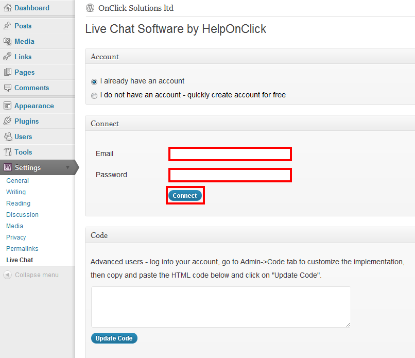Click the Password input field
415x358 pixels.
pos(230,175)
